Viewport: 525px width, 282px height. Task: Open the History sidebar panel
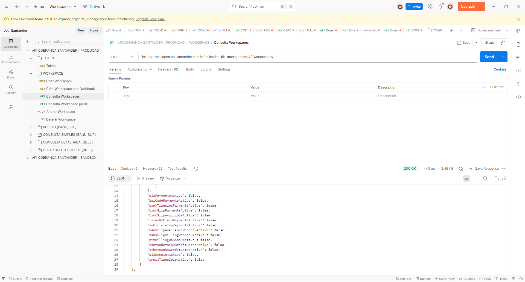(x=11, y=90)
